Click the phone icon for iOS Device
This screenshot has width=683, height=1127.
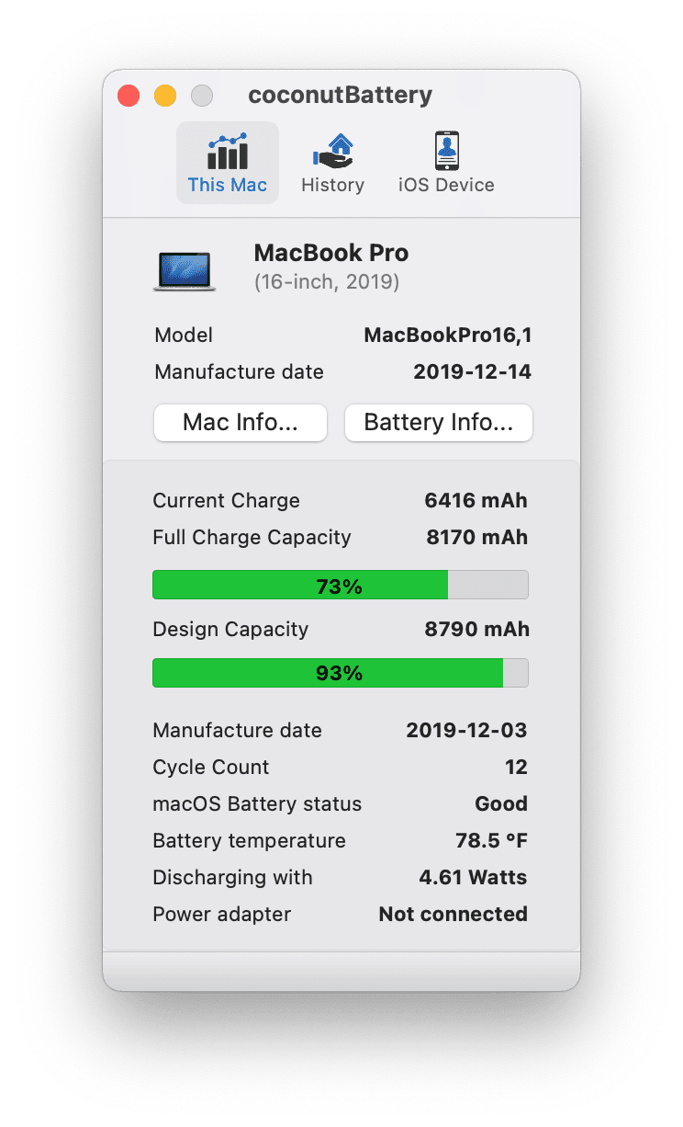point(445,147)
